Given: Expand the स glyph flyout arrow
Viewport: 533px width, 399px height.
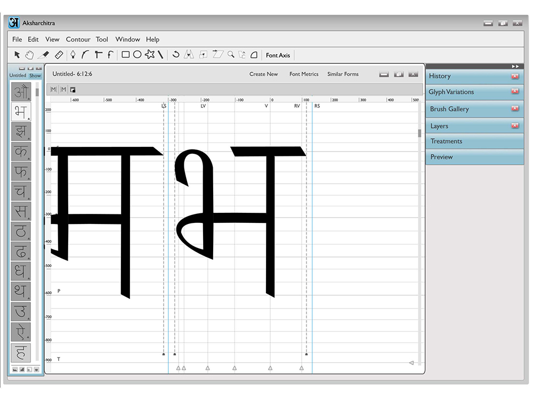Looking at the screenshot, I should 29,219.
